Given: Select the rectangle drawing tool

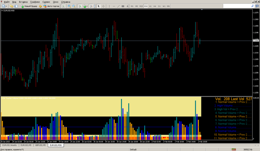Looking at the screenshot, I should [123, 6].
